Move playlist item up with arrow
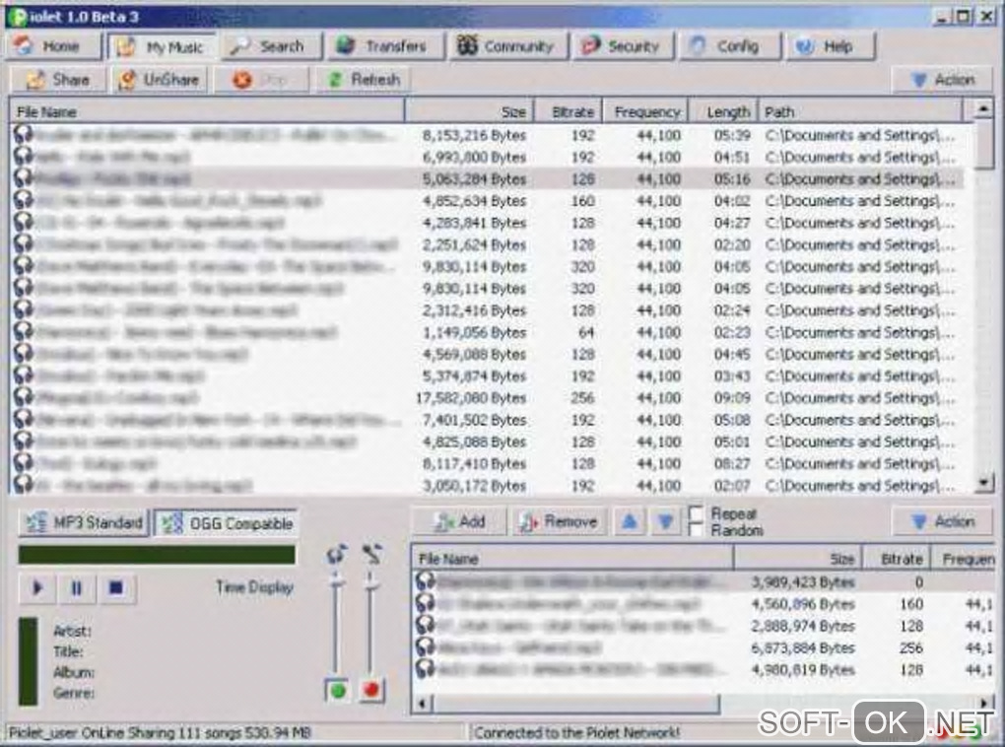Screen dimensions: 1005x747 click(x=630, y=521)
